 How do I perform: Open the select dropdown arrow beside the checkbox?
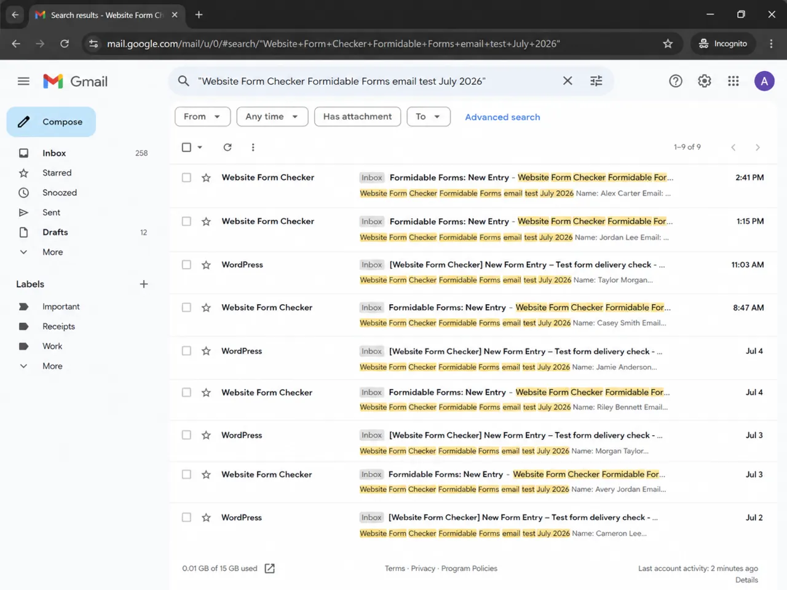200,147
